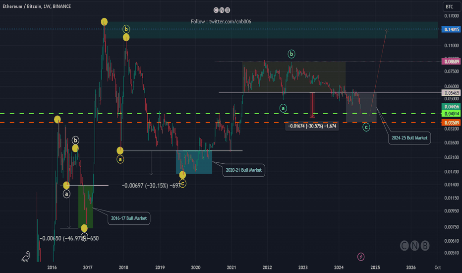Click the 0.00750 price axis value
Image resolution: width=462 pixels, height=273 pixels.
(452, 227)
